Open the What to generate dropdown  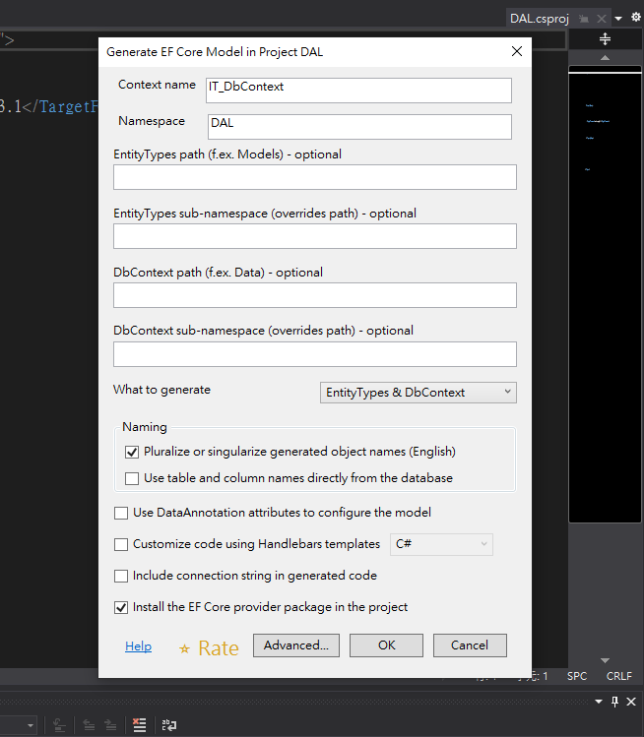tap(419, 393)
